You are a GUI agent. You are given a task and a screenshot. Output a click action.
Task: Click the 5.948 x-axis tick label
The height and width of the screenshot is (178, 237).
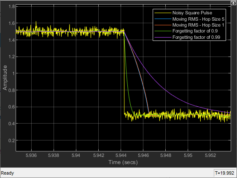[166, 155]
